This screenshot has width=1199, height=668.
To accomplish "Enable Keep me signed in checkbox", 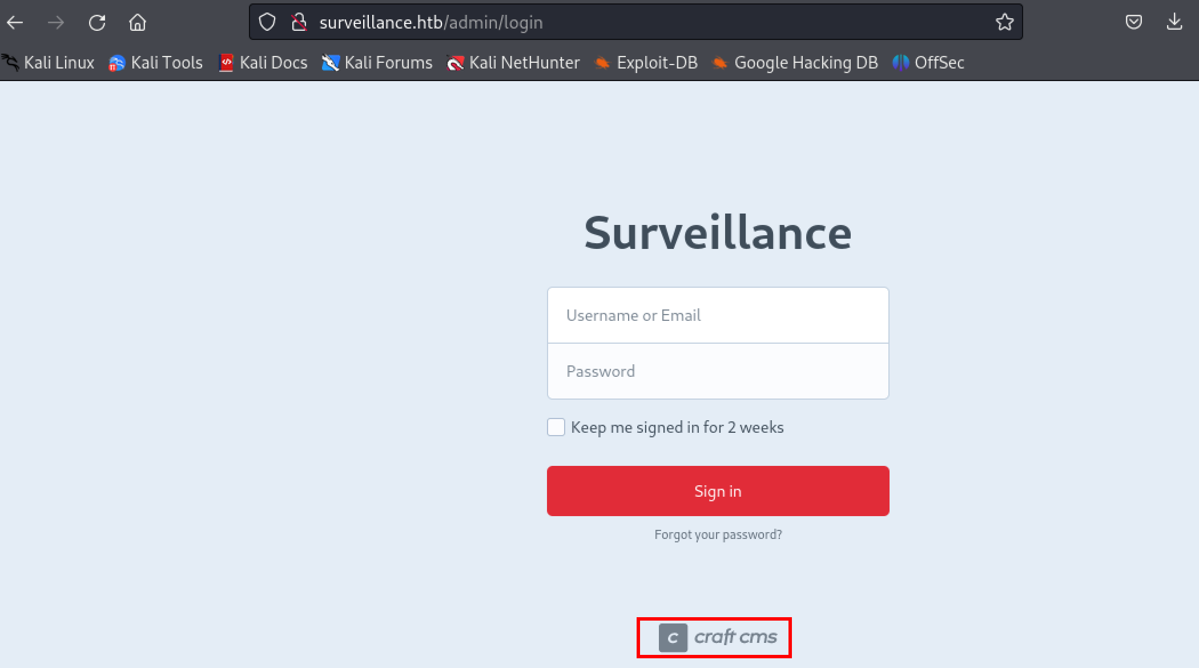I will click(556, 427).
